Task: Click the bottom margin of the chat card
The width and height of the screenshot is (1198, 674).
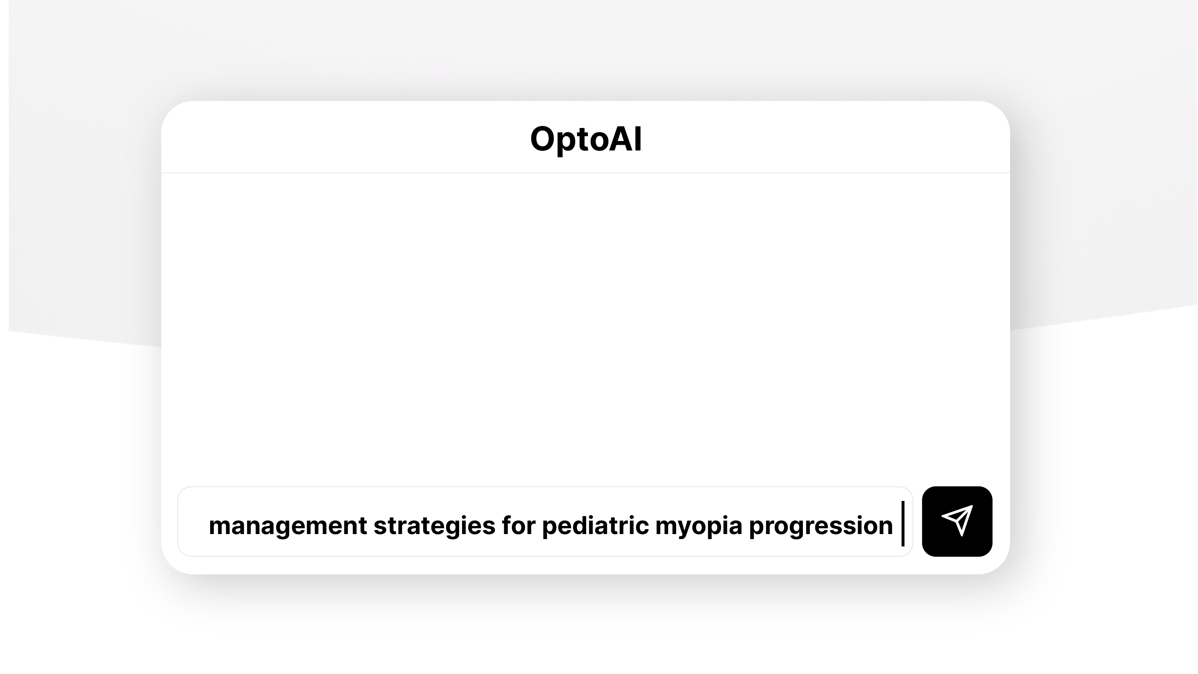Action: [x=585, y=565]
